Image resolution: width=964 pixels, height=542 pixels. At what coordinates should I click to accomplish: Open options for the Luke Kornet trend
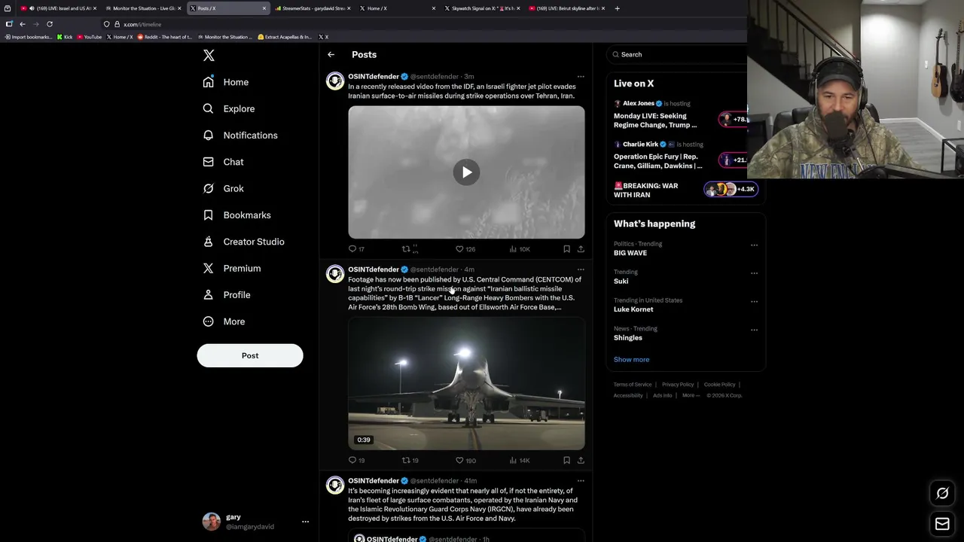pos(754,302)
